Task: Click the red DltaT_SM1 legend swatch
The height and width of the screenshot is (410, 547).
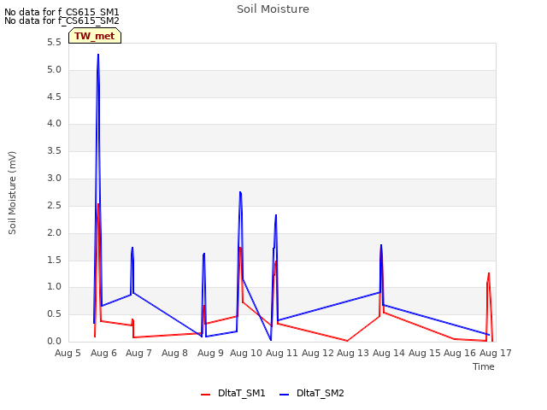Action: tap(205, 395)
